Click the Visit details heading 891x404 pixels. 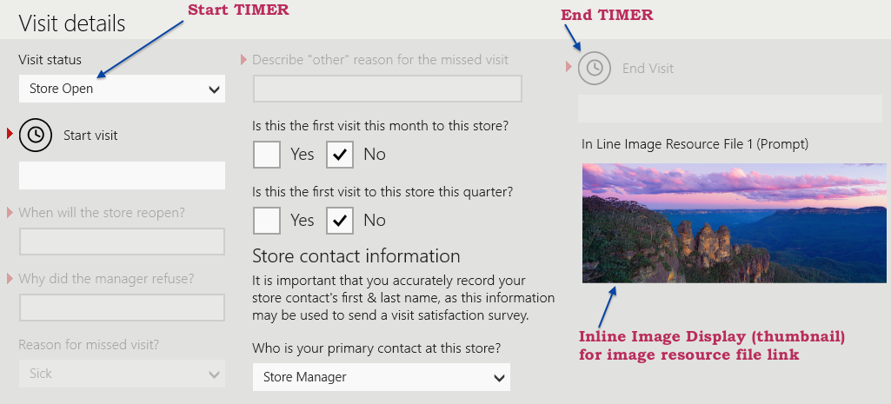click(x=72, y=23)
